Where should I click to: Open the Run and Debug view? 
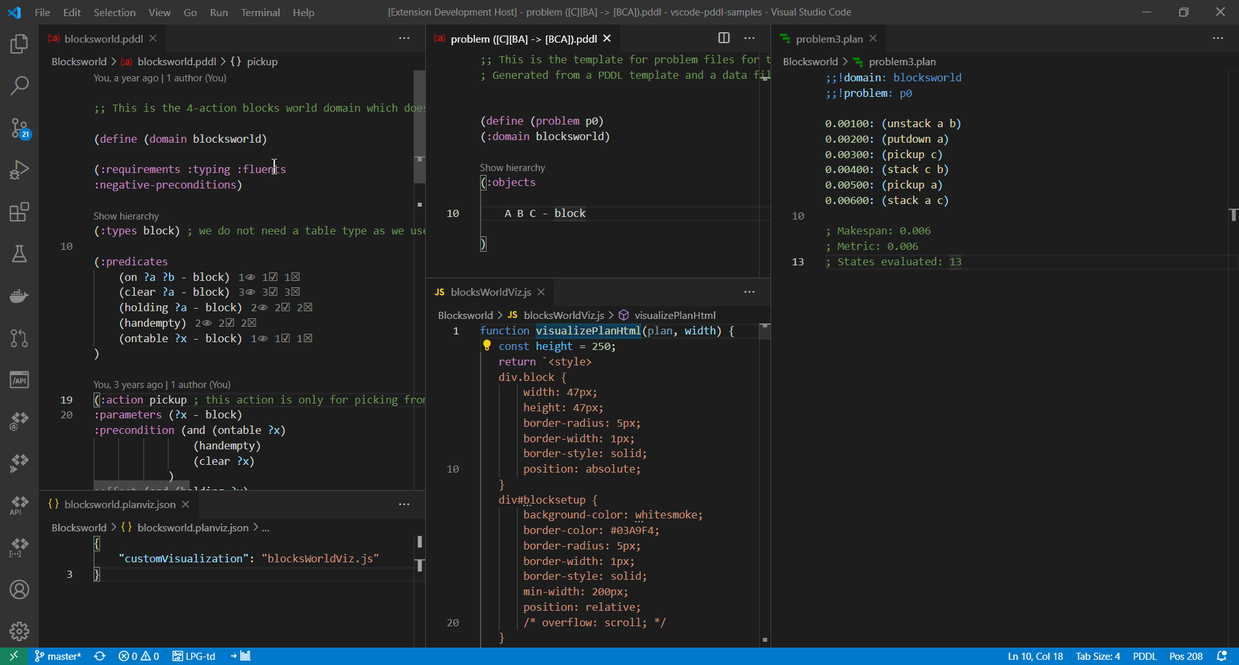pos(19,170)
